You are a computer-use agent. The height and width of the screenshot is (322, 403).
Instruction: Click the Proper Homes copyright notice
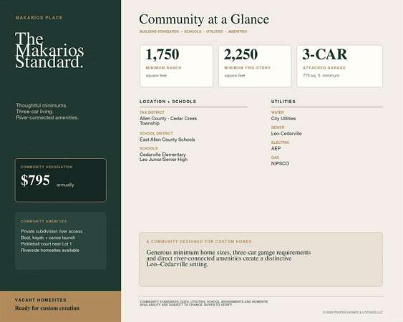[353, 313]
